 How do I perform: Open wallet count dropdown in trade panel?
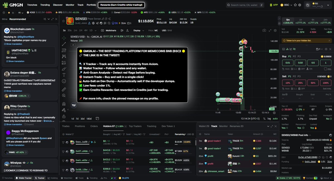point(319,49)
